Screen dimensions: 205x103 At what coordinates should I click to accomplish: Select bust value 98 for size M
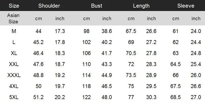point(87,31)
